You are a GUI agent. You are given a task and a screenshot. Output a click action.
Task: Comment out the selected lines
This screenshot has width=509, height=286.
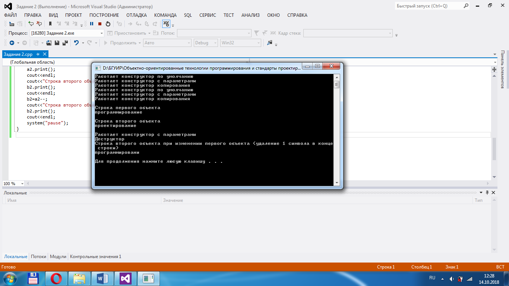pyautogui.click(x=31, y=24)
